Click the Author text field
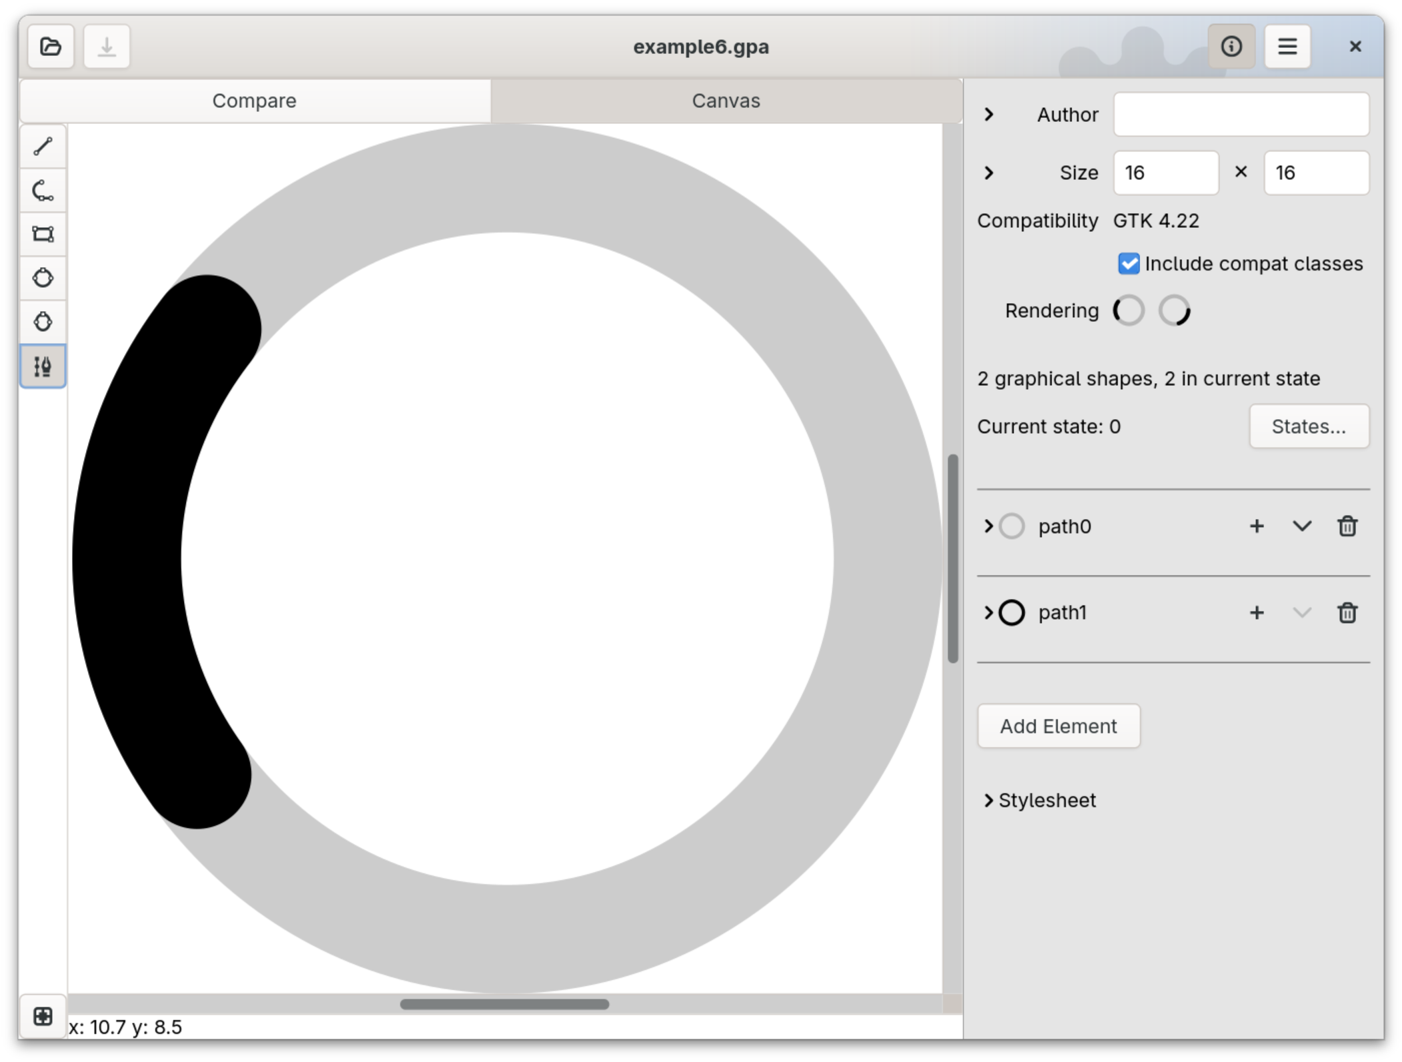Viewport: 1402px width, 1062px height. pos(1241,115)
